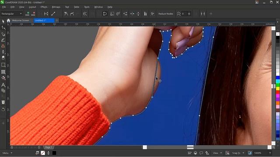Select the Pick tool arrow

3,21
